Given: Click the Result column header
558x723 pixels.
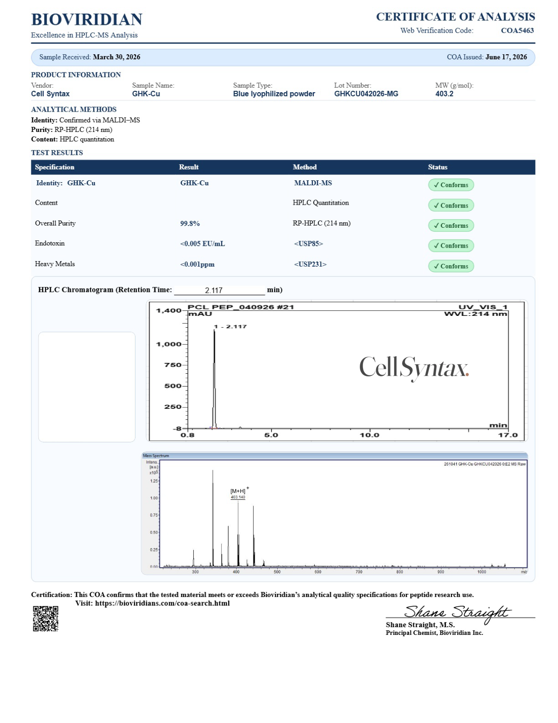Looking at the screenshot, I should tap(189, 167).
